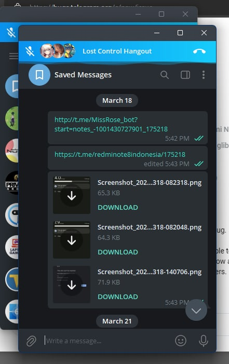This screenshot has height=364, width=229.
Task: Jump to bottom with the down chevron button
Action: coord(196,310)
